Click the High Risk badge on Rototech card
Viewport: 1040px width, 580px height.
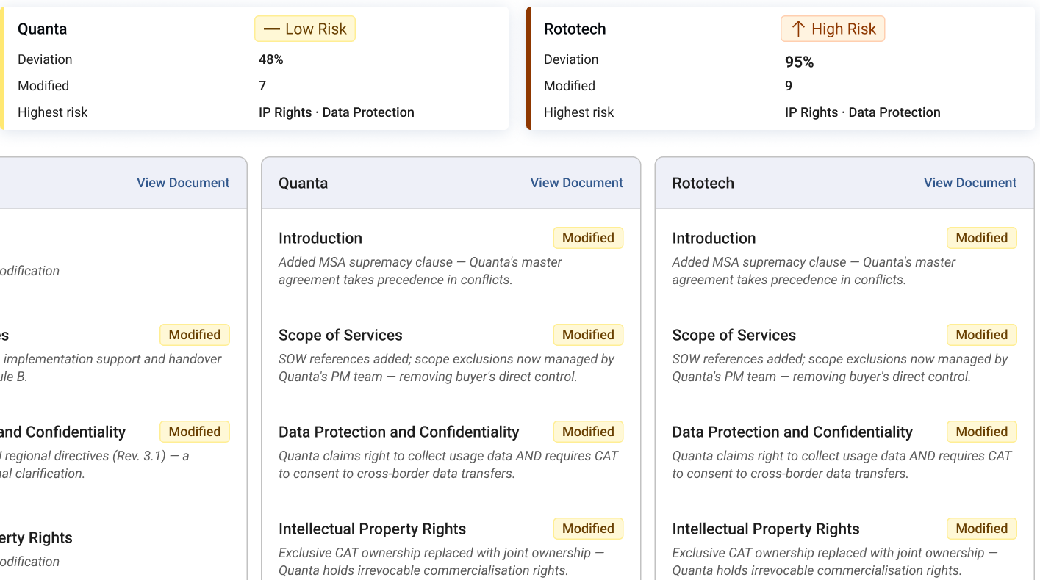pos(833,29)
